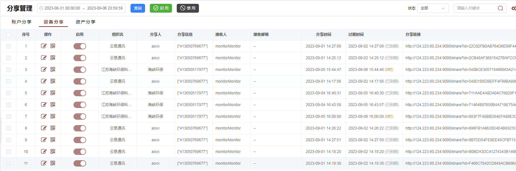Click the blue 查询 button
This screenshot has height=171, width=516.
tap(138, 8)
